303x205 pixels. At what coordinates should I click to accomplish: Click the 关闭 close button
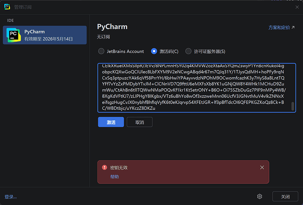[285, 197]
